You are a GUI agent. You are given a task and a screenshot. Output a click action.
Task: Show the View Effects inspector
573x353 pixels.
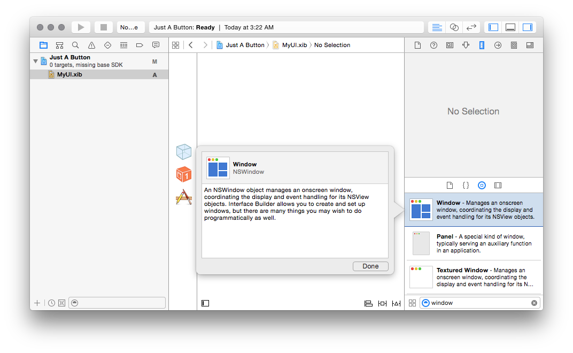(530, 45)
